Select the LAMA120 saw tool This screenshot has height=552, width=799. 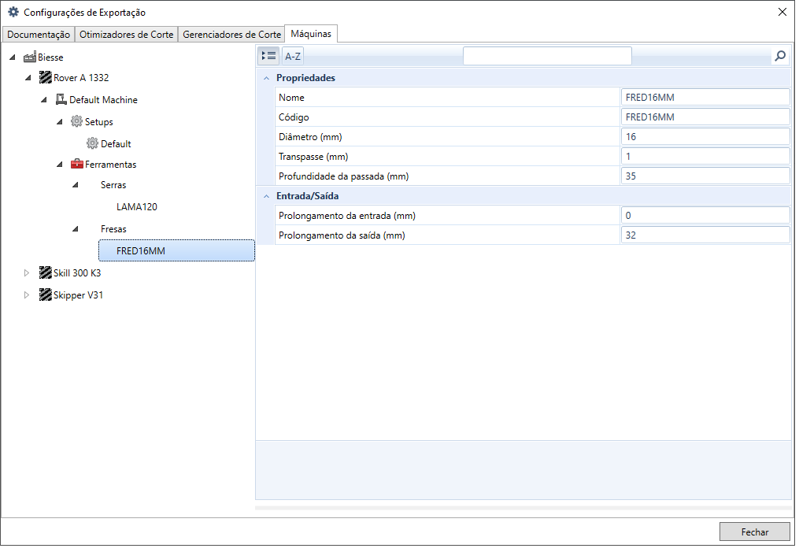pos(136,207)
